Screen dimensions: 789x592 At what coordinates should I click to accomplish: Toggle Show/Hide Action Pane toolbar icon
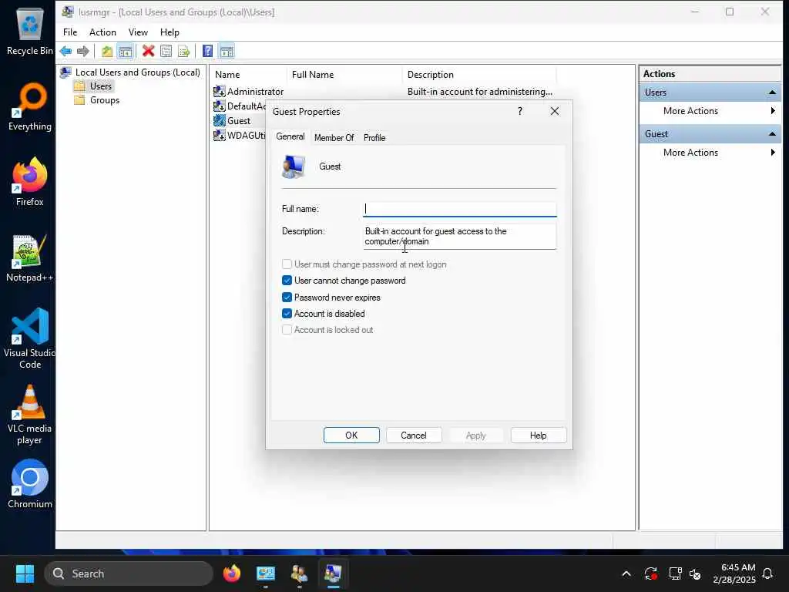227,51
